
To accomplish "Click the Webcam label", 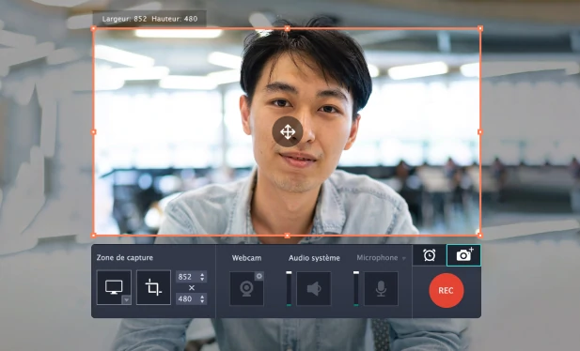I will (x=246, y=258).
